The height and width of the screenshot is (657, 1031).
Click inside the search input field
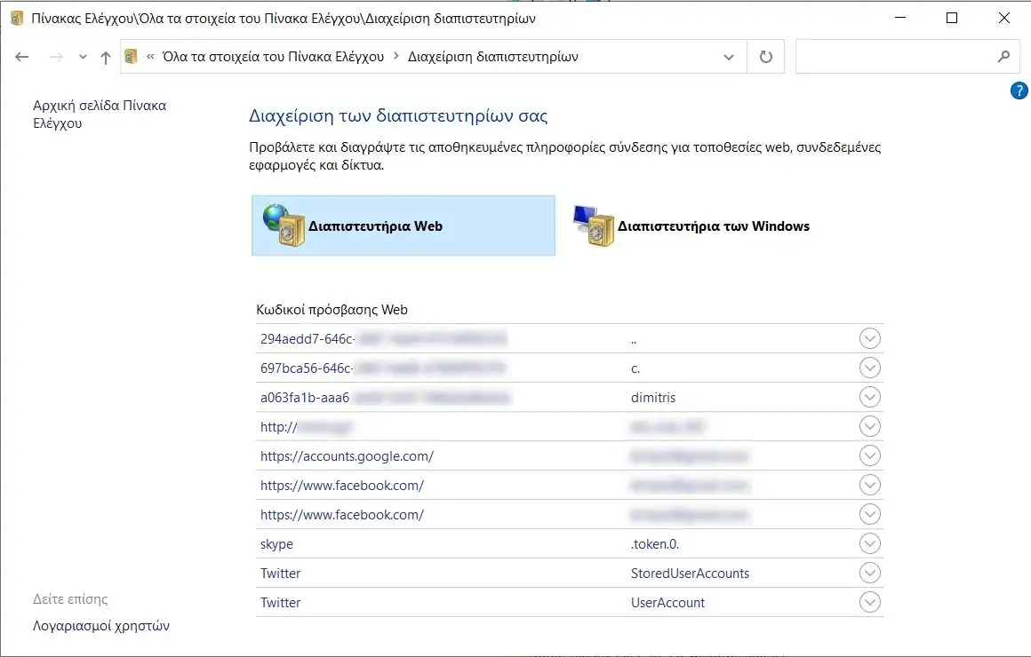point(898,56)
